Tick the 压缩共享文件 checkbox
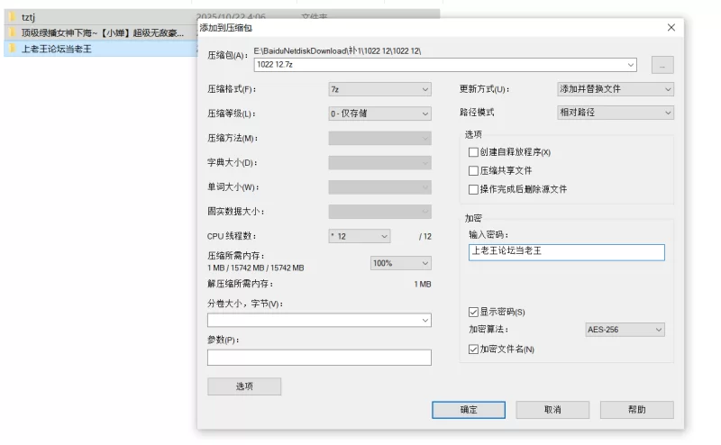Viewport: 721px width, 445px height. click(474, 170)
